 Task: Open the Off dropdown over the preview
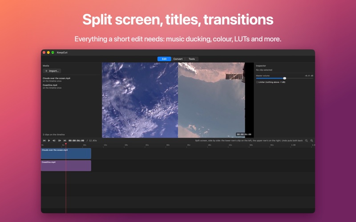(x=120, y=66)
